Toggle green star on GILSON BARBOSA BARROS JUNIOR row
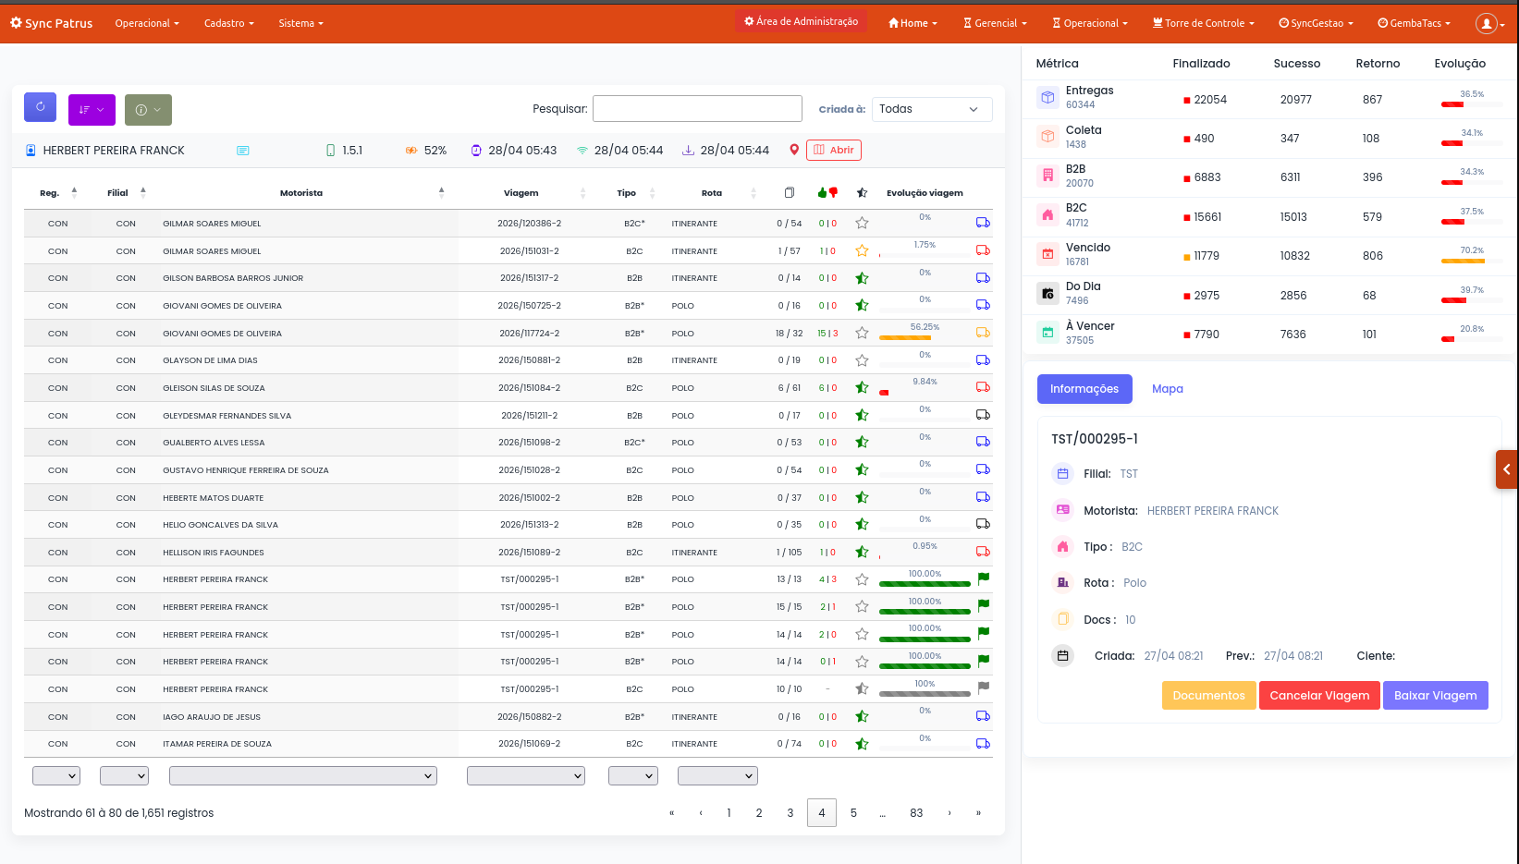The width and height of the screenshot is (1519, 864). [862, 278]
